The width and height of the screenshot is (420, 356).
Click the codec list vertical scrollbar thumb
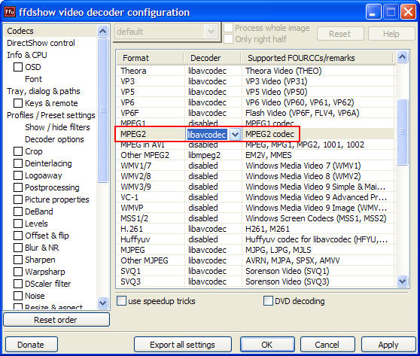click(x=403, y=132)
